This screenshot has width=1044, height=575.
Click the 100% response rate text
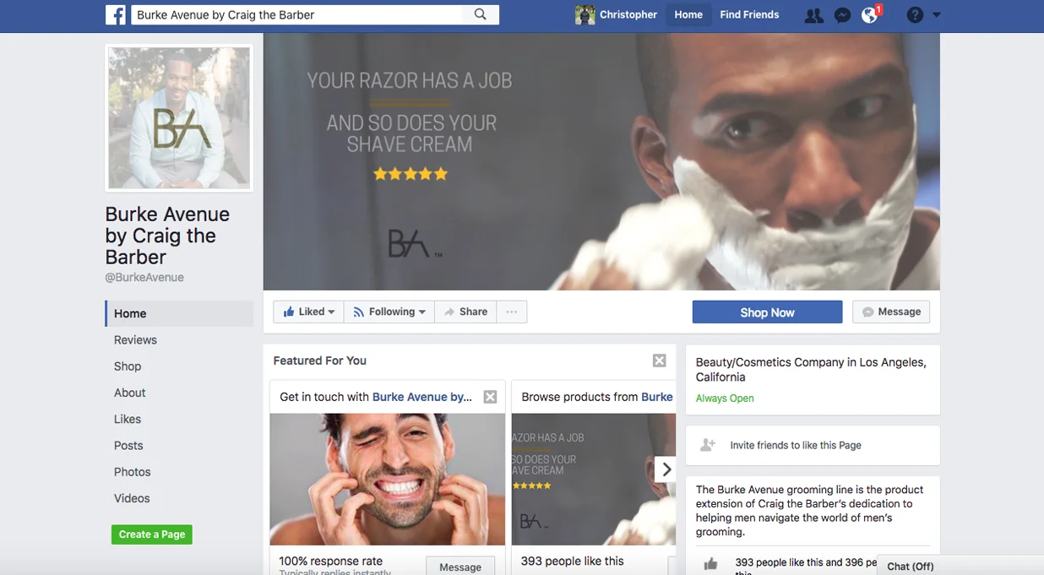pyautogui.click(x=331, y=561)
